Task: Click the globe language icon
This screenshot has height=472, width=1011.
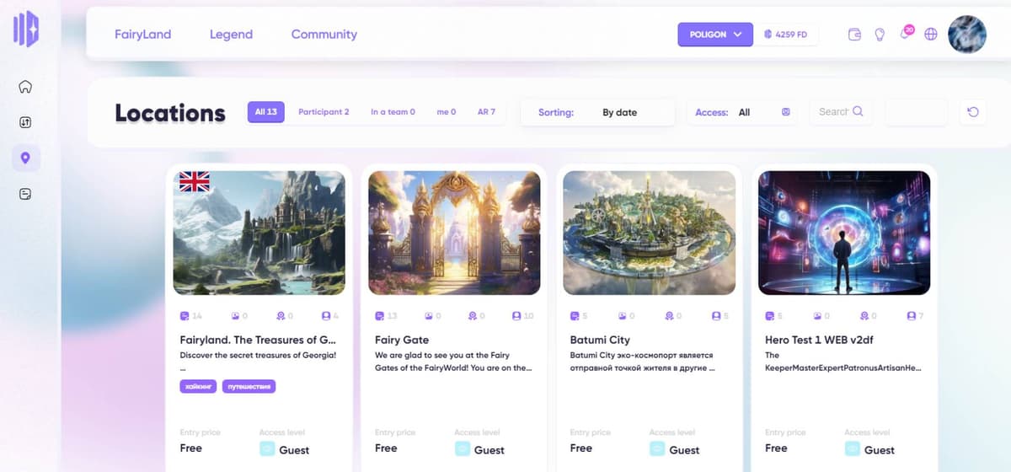Action: [931, 35]
